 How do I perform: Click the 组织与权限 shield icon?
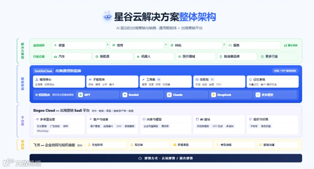pos(250,119)
